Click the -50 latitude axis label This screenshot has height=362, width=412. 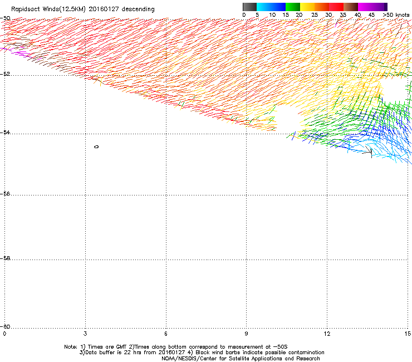pyautogui.click(x=6, y=18)
